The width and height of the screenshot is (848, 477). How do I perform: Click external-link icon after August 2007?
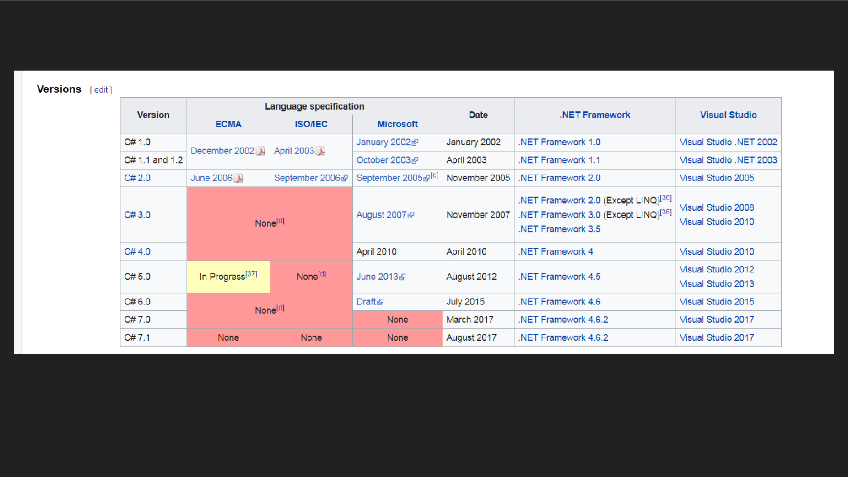pyautogui.click(x=411, y=215)
